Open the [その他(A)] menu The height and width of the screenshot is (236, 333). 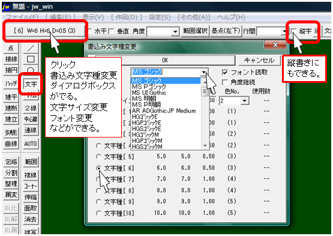[x=194, y=17]
